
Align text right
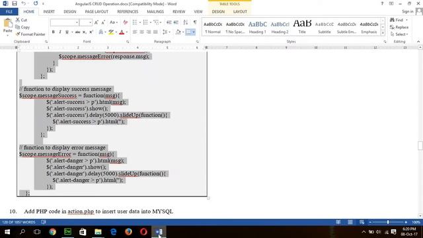coord(148,32)
